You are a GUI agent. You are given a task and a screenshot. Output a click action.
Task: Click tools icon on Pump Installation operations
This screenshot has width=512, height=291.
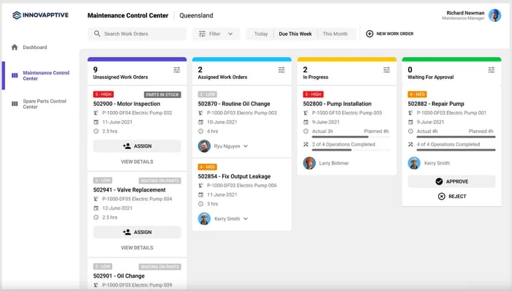coord(306,144)
